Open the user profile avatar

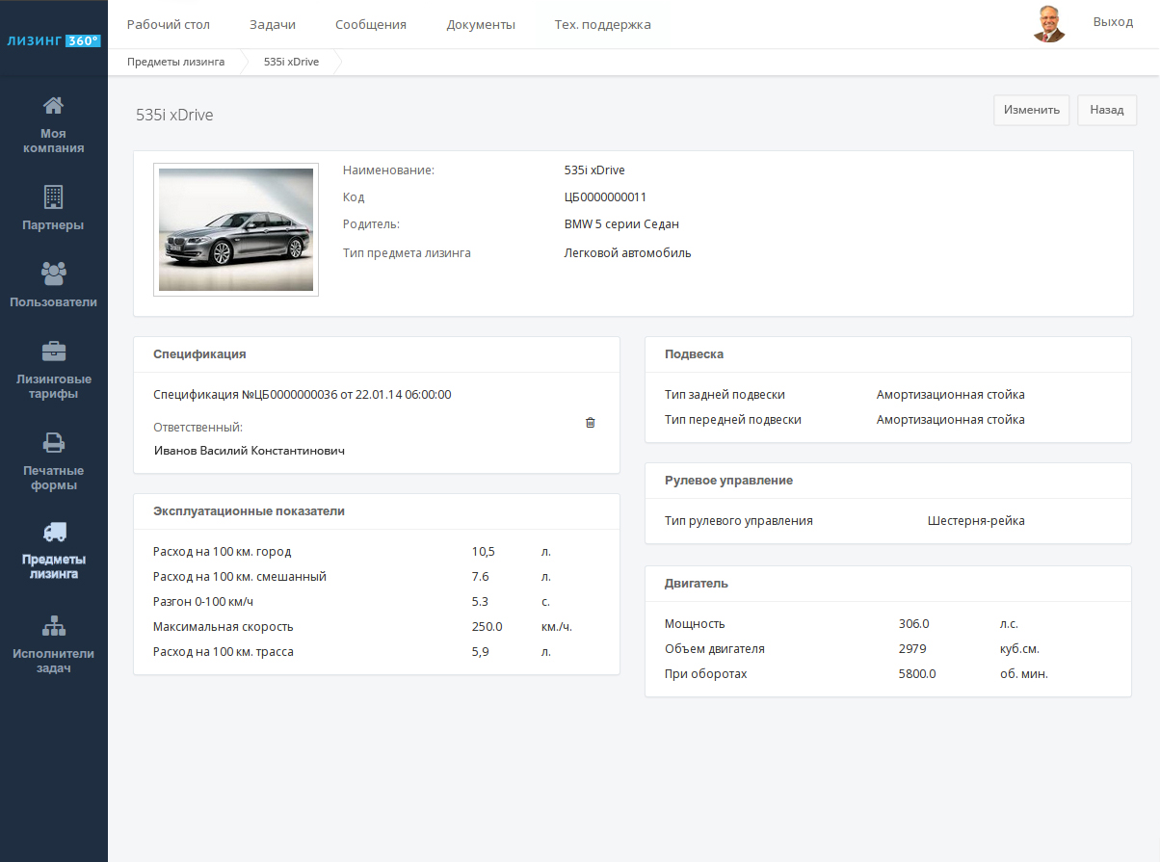(x=1049, y=24)
